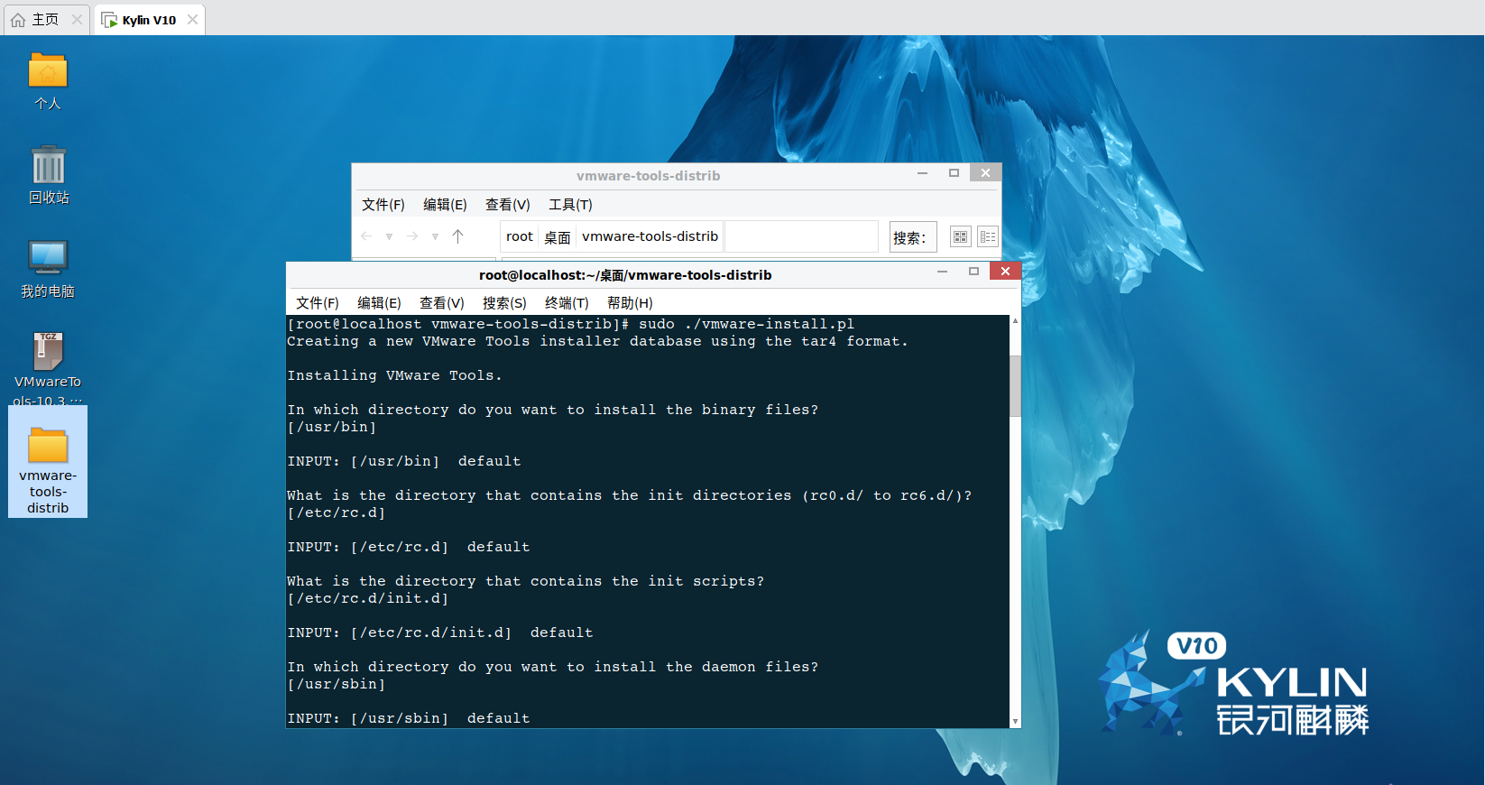Click the '[/usr/sbin]' prompt line
Screen dimensions: 1485x785
(337, 684)
